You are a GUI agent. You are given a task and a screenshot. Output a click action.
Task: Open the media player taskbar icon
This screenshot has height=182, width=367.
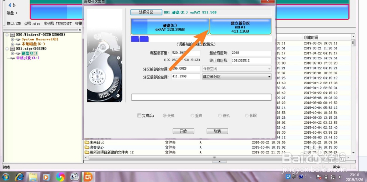tap(46, 177)
